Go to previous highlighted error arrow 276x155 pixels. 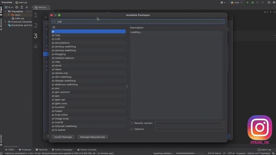(x=270, y=12)
